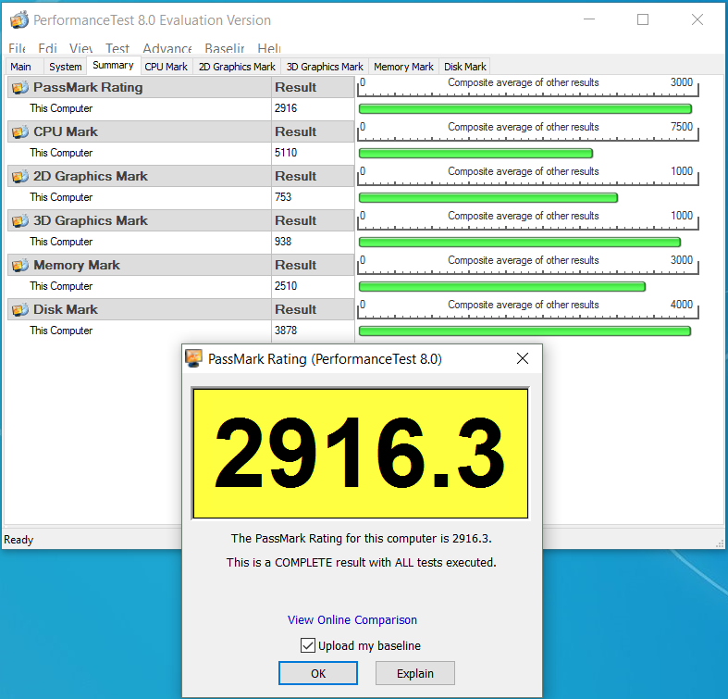Open the Help menu
The width and height of the screenshot is (728, 699).
click(269, 48)
